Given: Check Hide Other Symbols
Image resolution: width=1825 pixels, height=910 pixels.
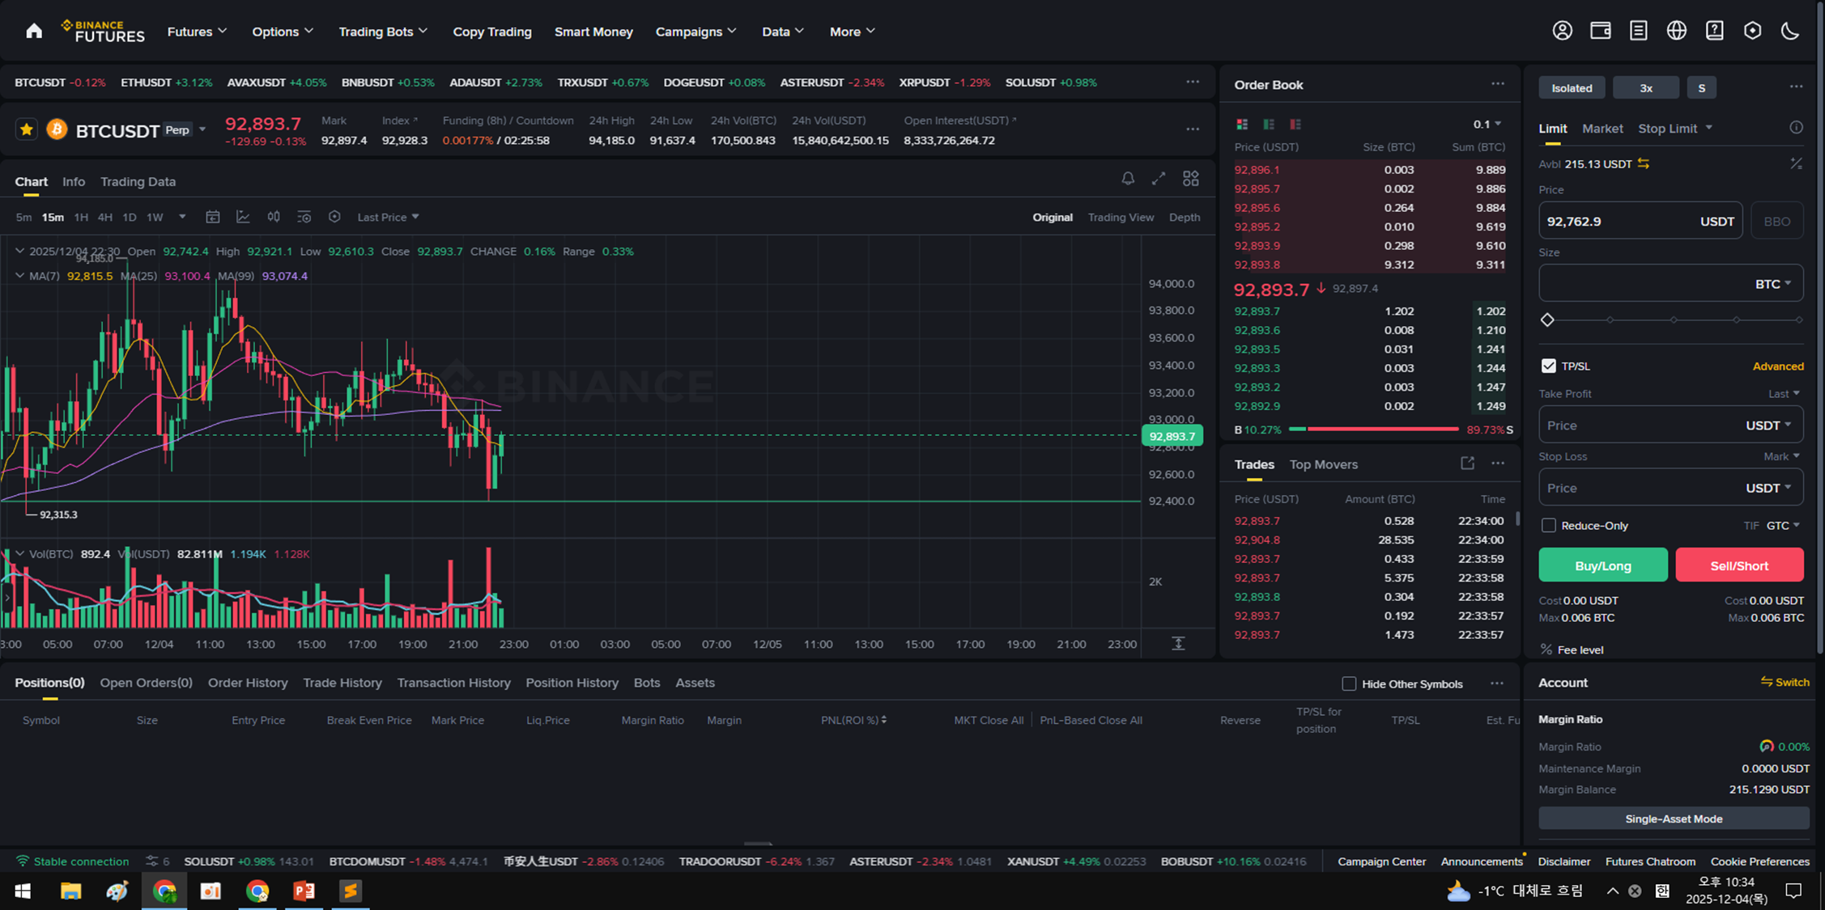Looking at the screenshot, I should pyautogui.click(x=1349, y=684).
